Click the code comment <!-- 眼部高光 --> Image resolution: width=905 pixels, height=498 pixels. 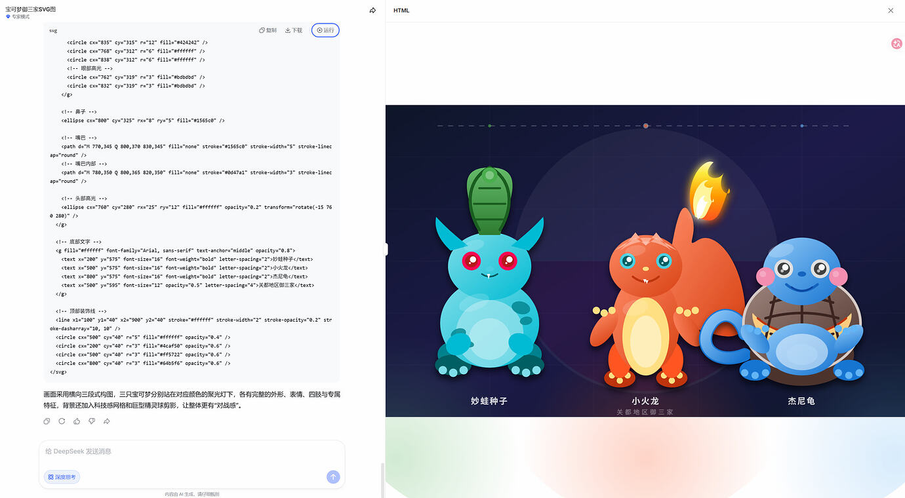(x=90, y=68)
